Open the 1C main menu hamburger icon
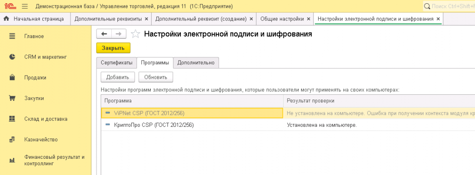Image resolution: width=475 pixels, height=175 pixels. tap(25, 6)
